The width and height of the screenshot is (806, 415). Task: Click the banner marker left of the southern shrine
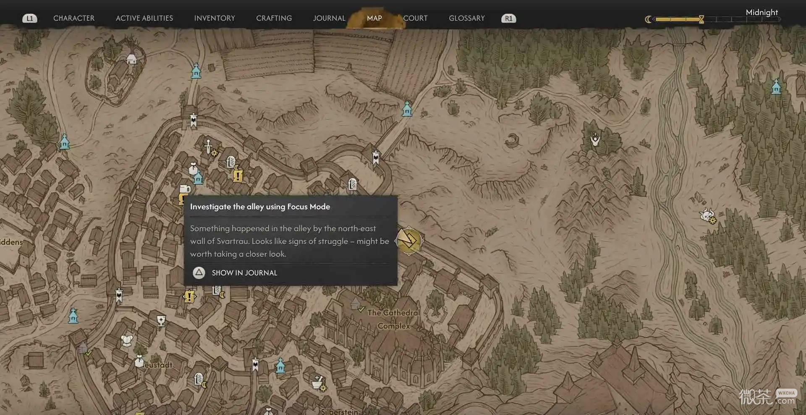(255, 365)
